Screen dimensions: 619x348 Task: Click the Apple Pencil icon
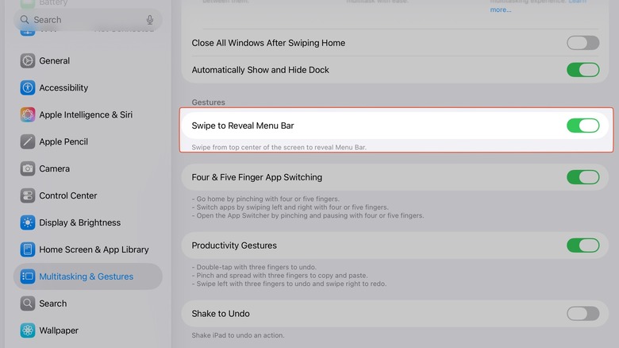[x=28, y=141]
